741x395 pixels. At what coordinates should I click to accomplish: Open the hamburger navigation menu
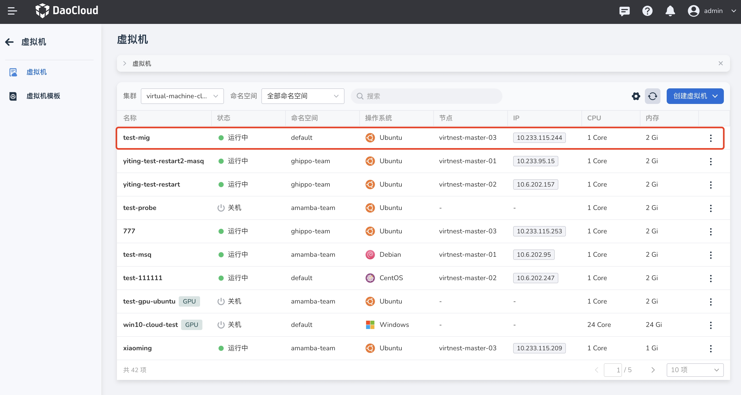click(x=12, y=11)
